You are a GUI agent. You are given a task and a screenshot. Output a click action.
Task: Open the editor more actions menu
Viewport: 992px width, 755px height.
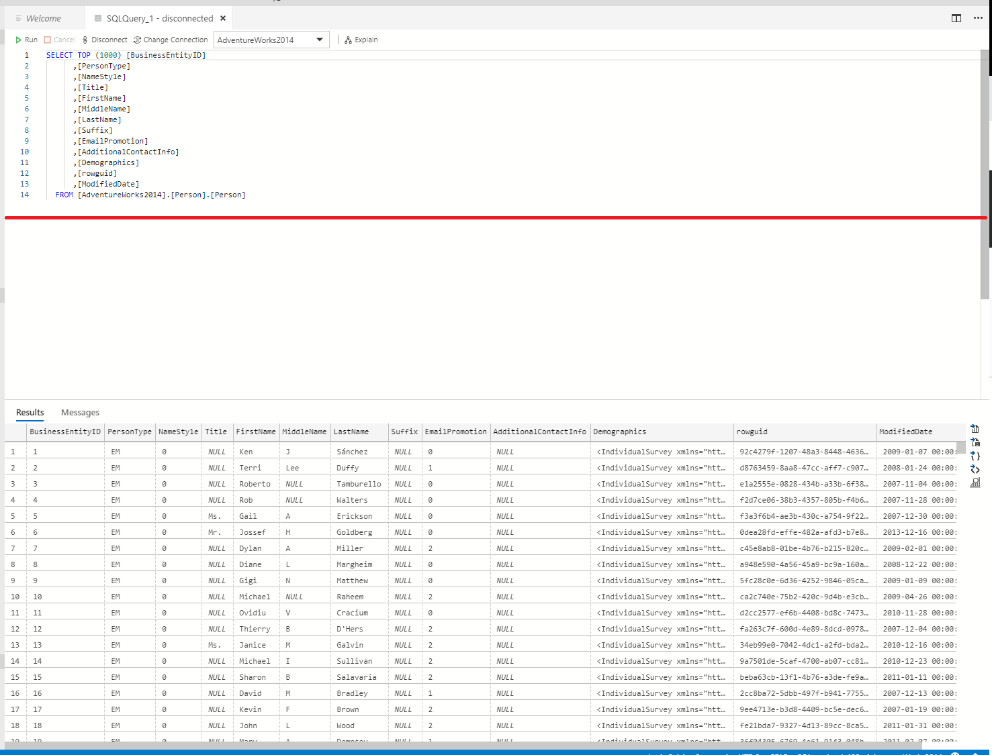click(x=978, y=18)
